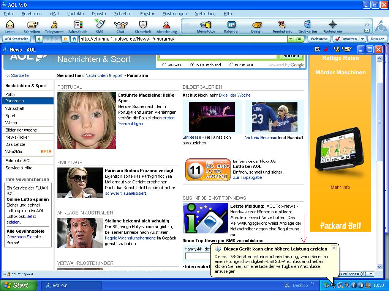Open the Striptease gallery thumbnail

pos(212,117)
